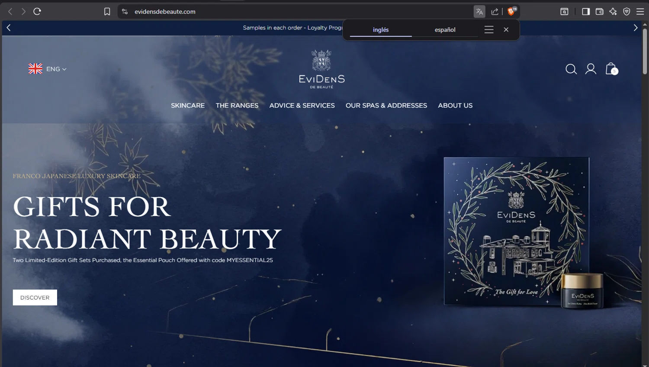
Task: Open OUR SPAS & ADDRESSES menu
Action: (x=386, y=106)
